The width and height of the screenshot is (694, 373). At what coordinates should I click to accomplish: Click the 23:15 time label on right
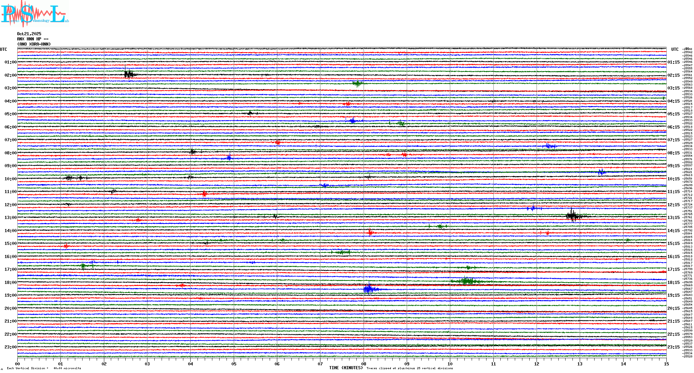[x=673, y=347]
